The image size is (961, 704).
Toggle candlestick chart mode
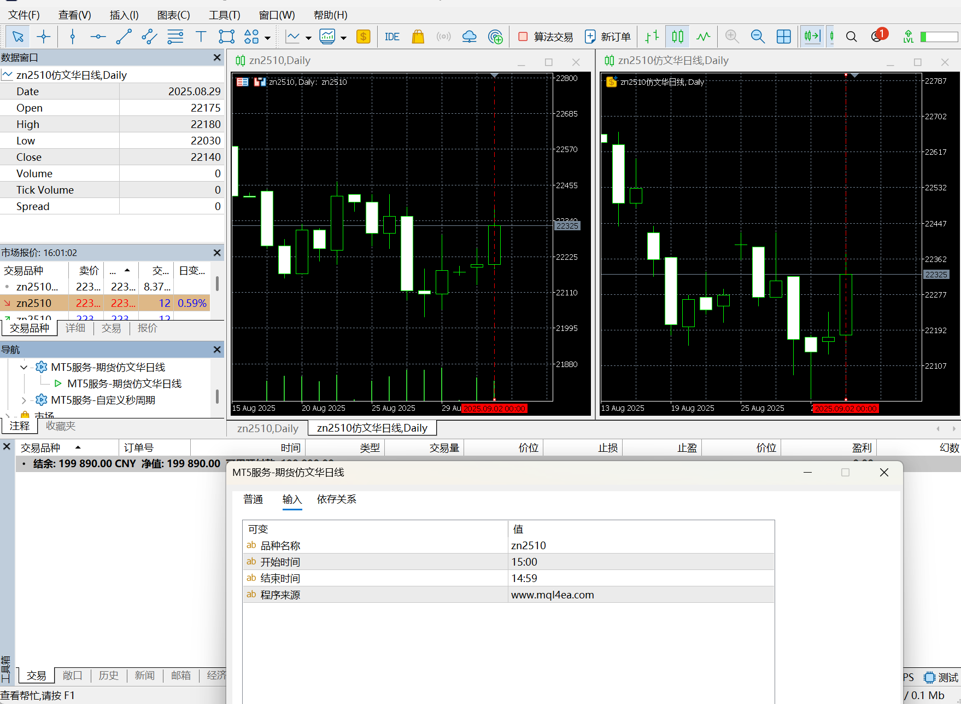pyautogui.click(x=678, y=37)
